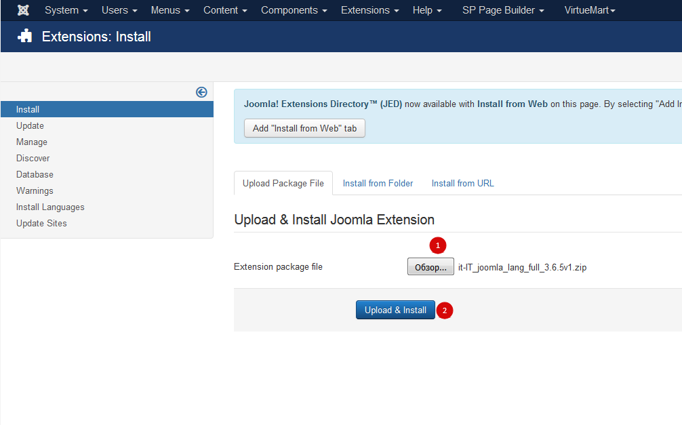
Task: Open the SP Page Builder menu
Action: click(503, 10)
